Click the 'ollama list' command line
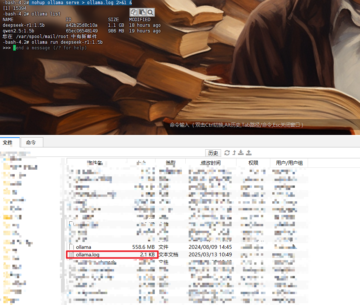Screen dimensions: 360x305 tap(32, 14)
